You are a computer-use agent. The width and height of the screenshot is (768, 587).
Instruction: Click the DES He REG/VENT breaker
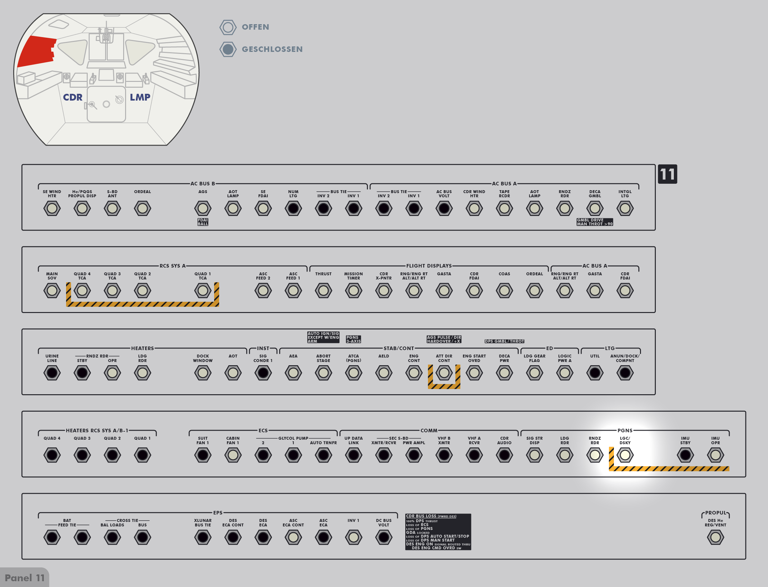point(715,537)
